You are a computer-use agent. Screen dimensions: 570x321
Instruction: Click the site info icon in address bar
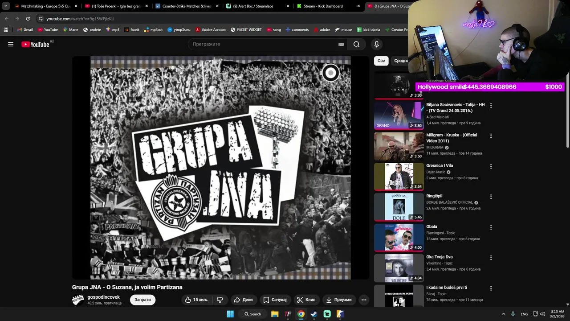click(x=41, y=19)
